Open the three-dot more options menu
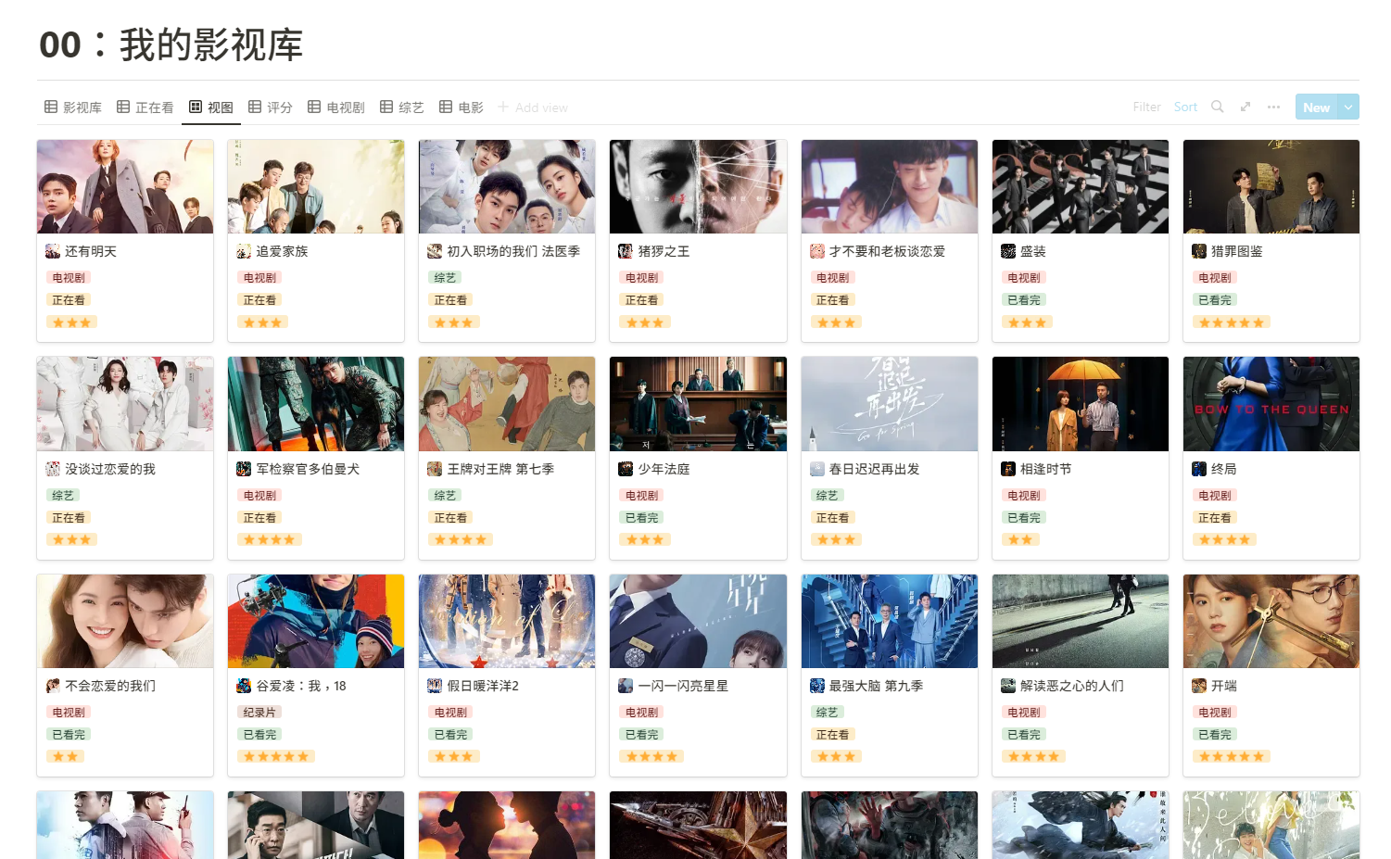Image resolution: width=1391 pixels, height=859 pixels. pyautogui.click(x=1274, y=107)
